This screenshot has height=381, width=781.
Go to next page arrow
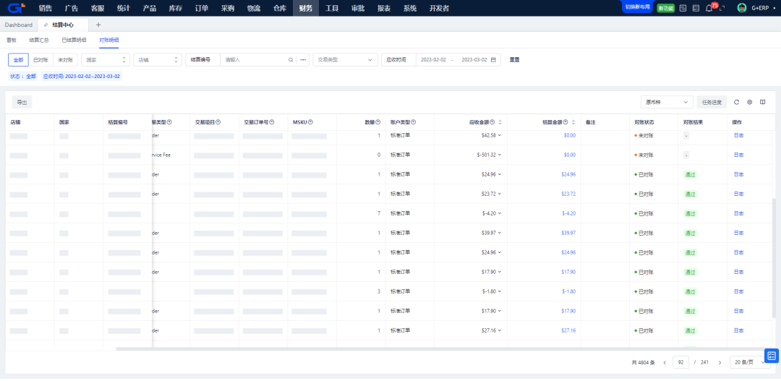(720, 362)
